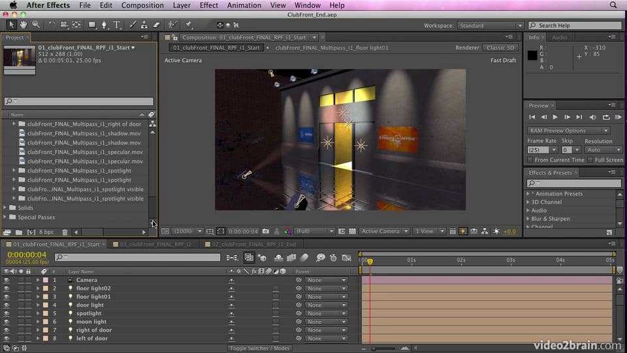Open the Active Camera view dropdown
The height and width of the screenshot is (353, 627).
coord(384,231)
